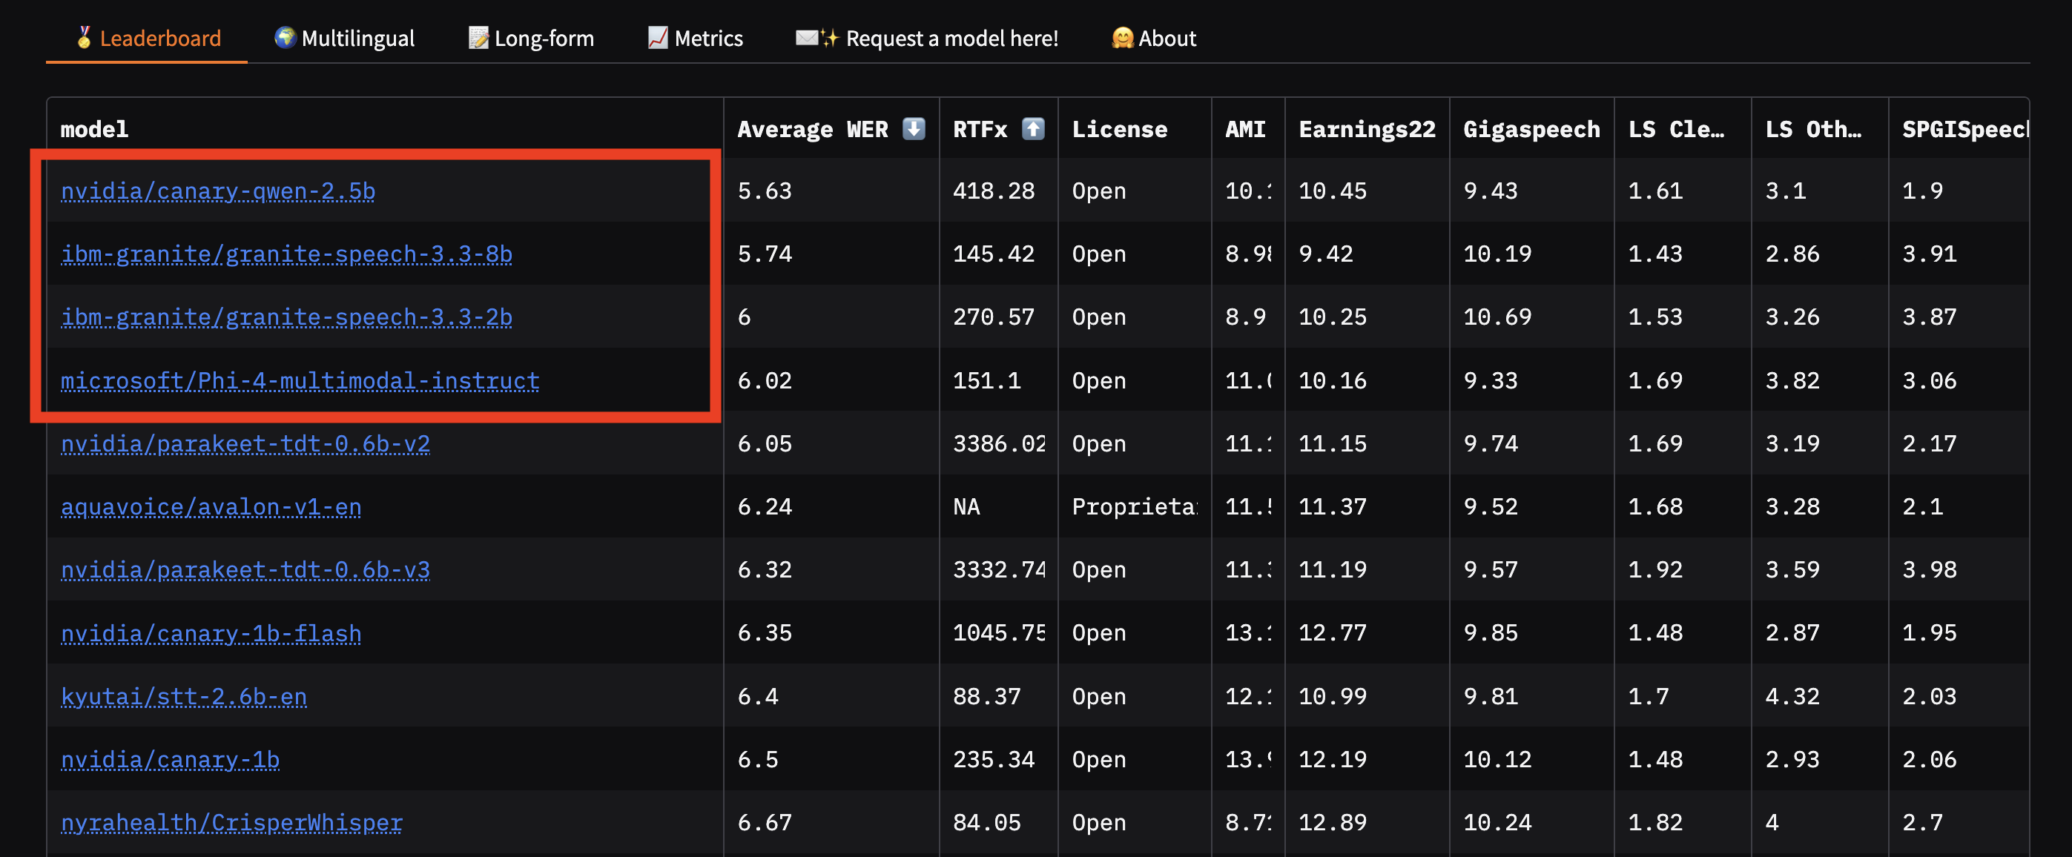Image resolution: width=2072 pixels, height=857 pixels.
Task: Click the AMI column header
Action: 1244,129
